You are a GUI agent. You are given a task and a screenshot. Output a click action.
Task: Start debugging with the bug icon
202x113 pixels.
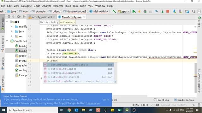click(145, 11)
